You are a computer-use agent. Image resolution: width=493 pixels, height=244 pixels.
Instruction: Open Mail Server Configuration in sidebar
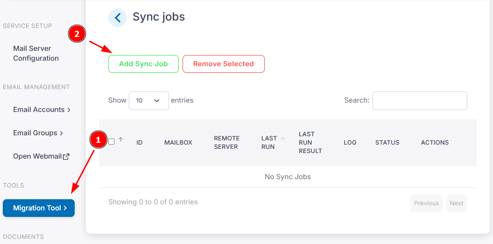click(36, 53)
